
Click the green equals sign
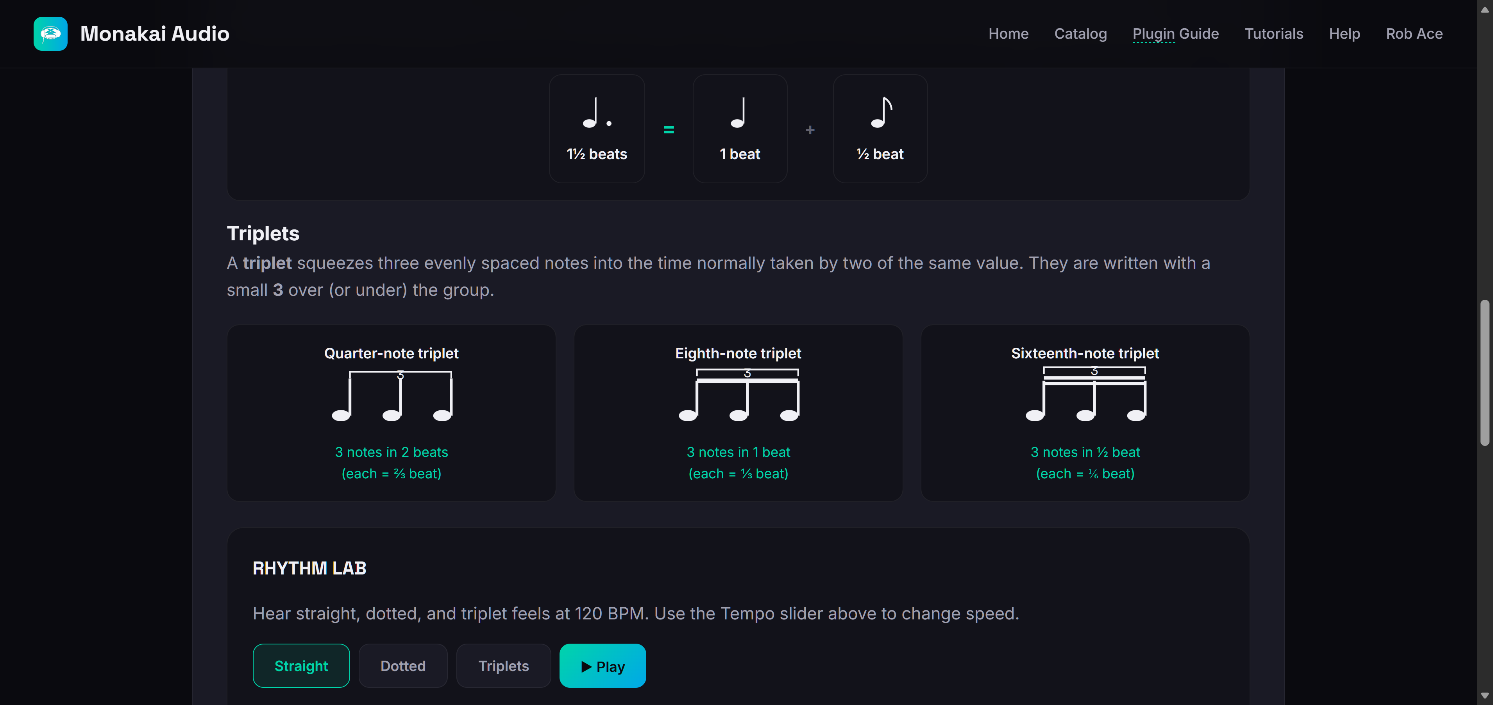pyautogui.click(x=669, y=130)
